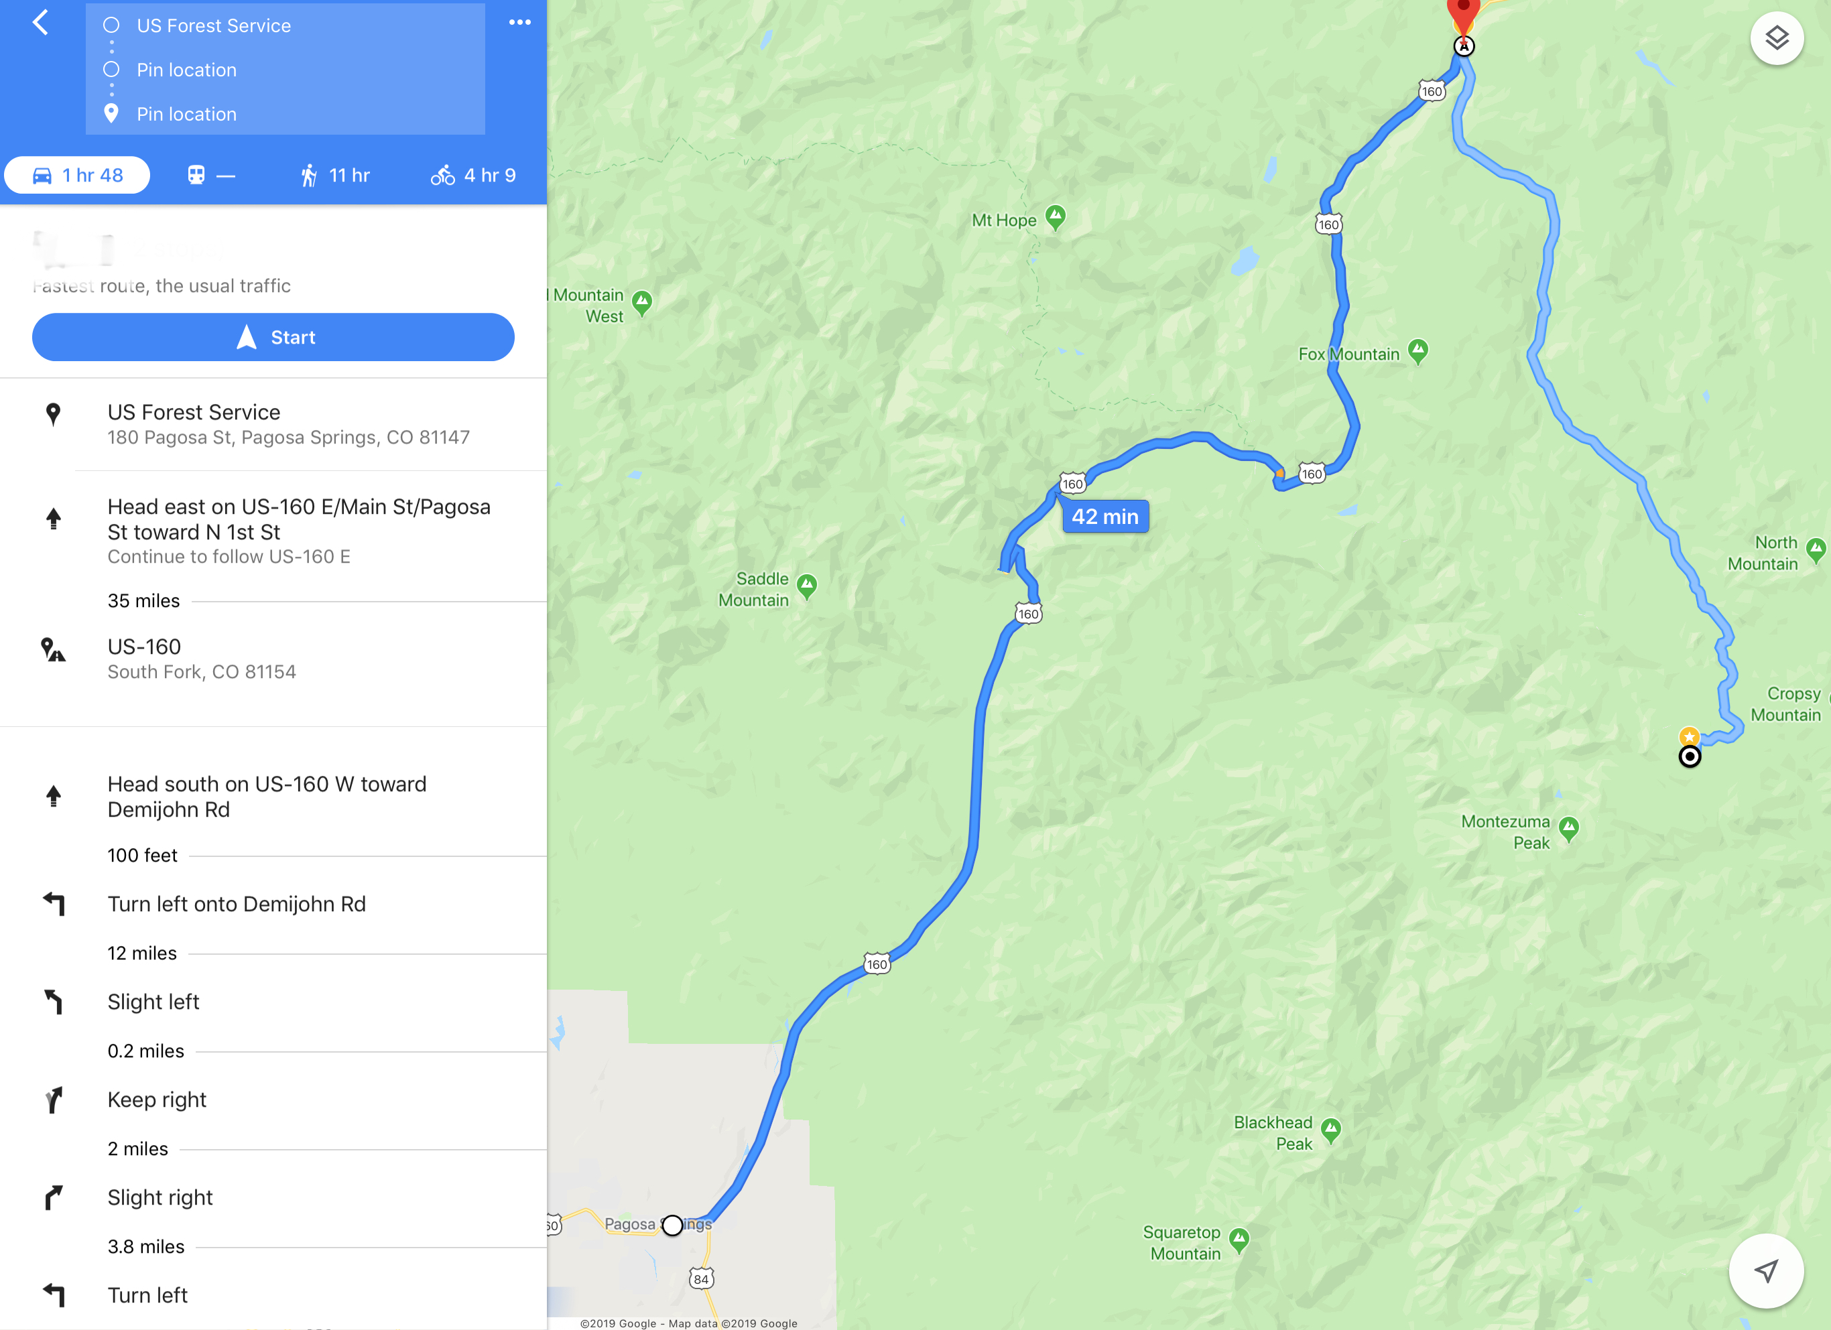1831x1330 pixels.
Task: Switch to driving mode 1 hr 48
Action: pyautogui.click(x=78, y=175)
